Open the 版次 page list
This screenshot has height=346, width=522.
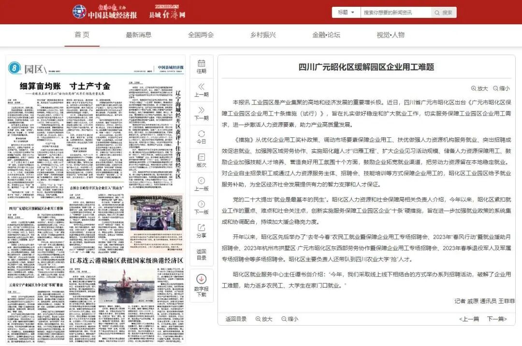pos(202,161)
